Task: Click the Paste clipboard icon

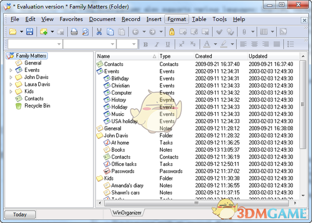Action: pyautogui.click(x=121, y=32)
